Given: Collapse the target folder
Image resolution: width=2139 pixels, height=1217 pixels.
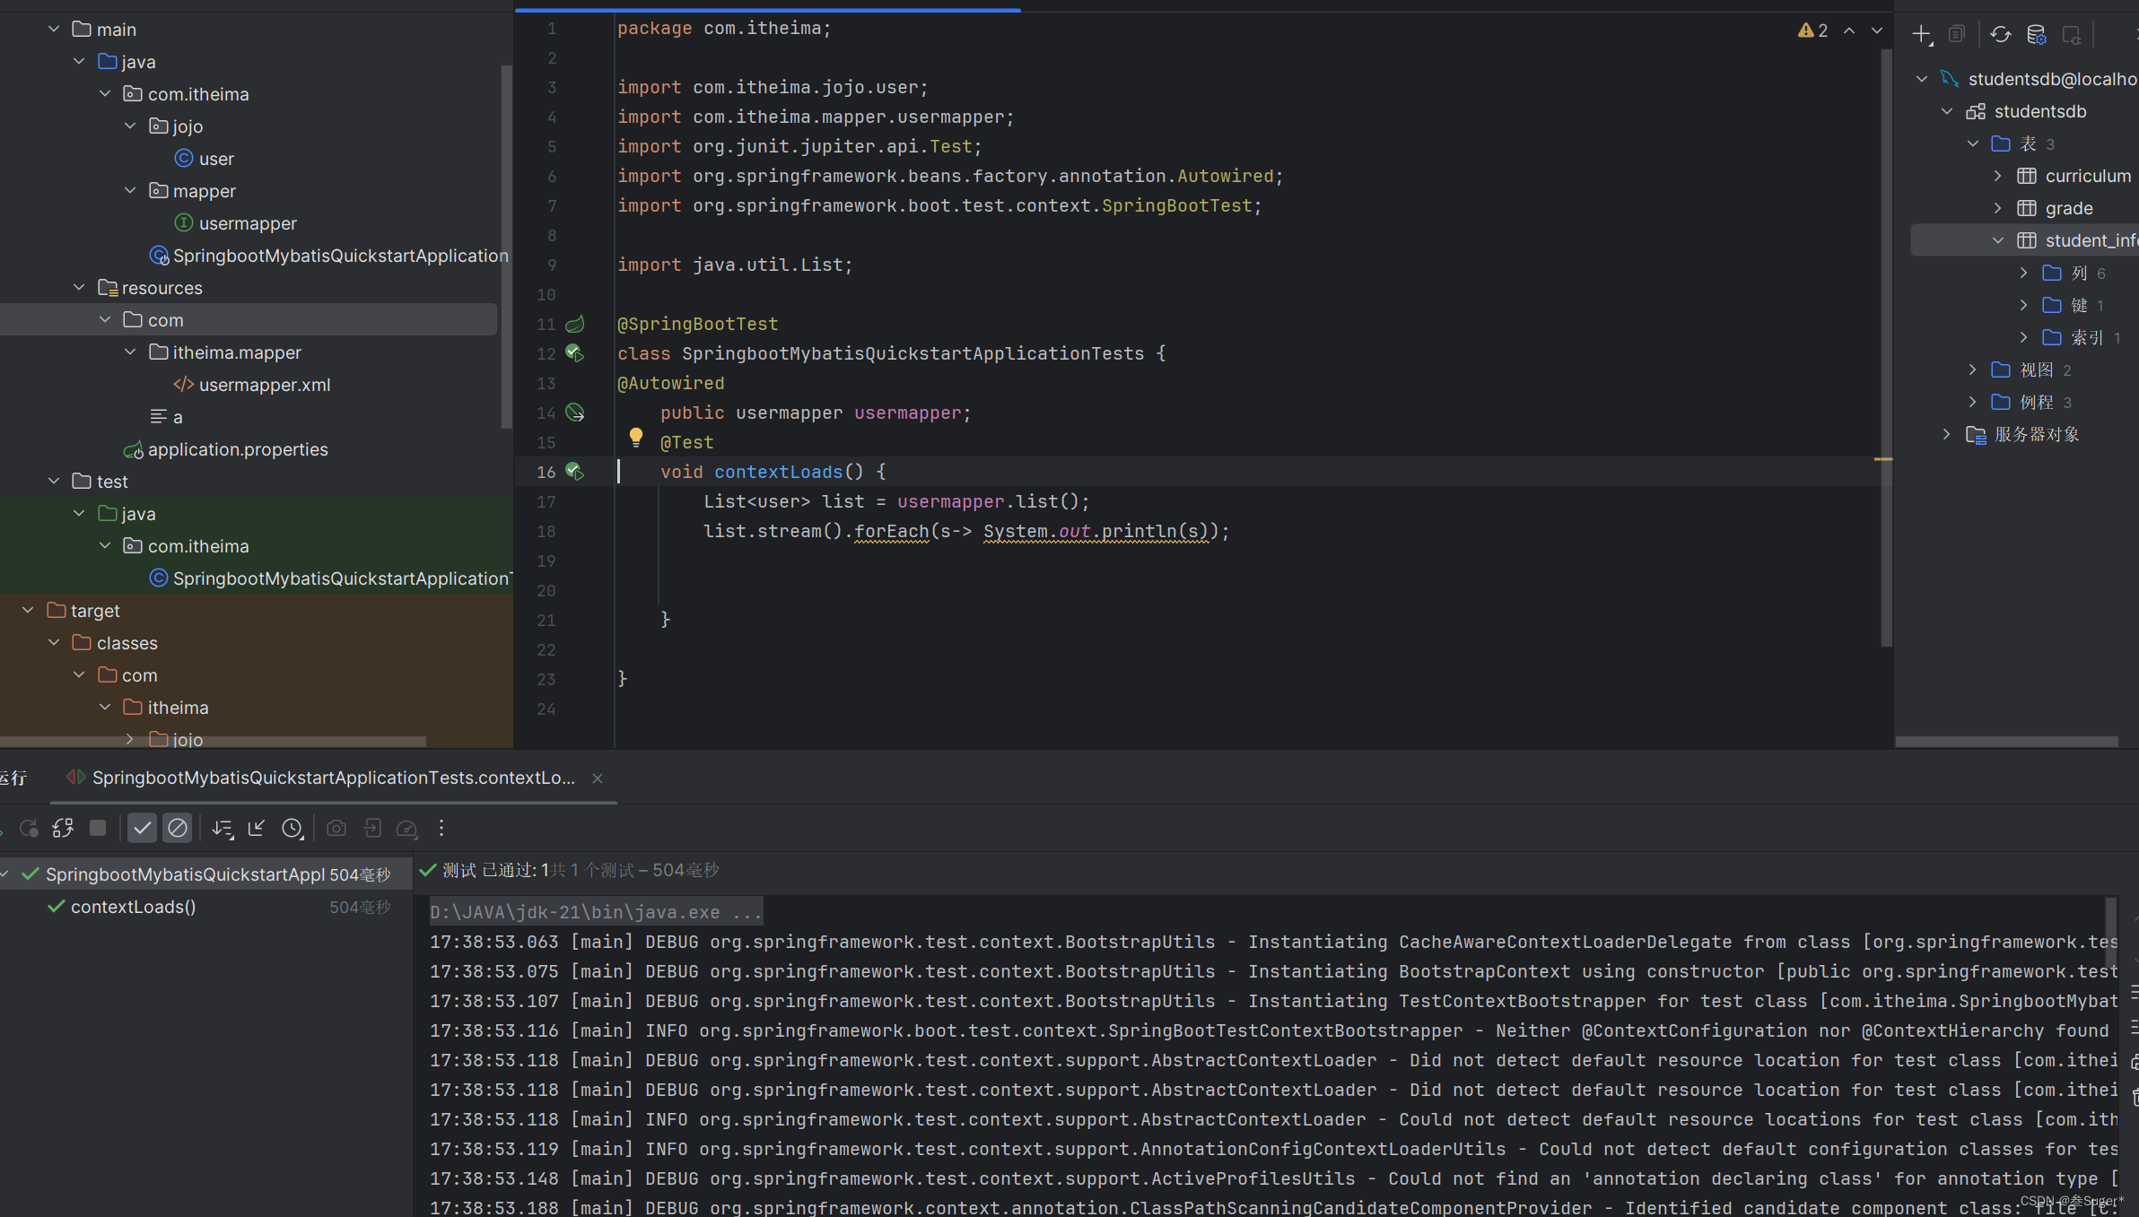Looking at the screenshot, I should point(28,611).
